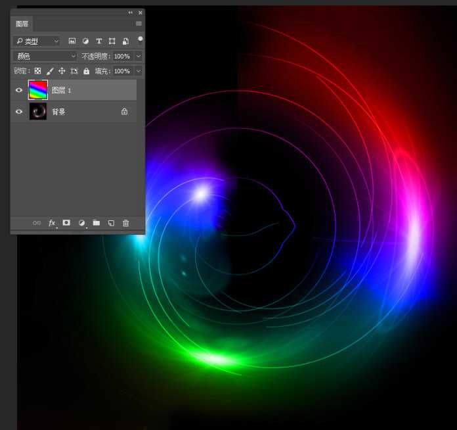This screenshot has height=430, width=457.
Task: Click the lock icon on 背景 layer
Action: tap(125, 111)
